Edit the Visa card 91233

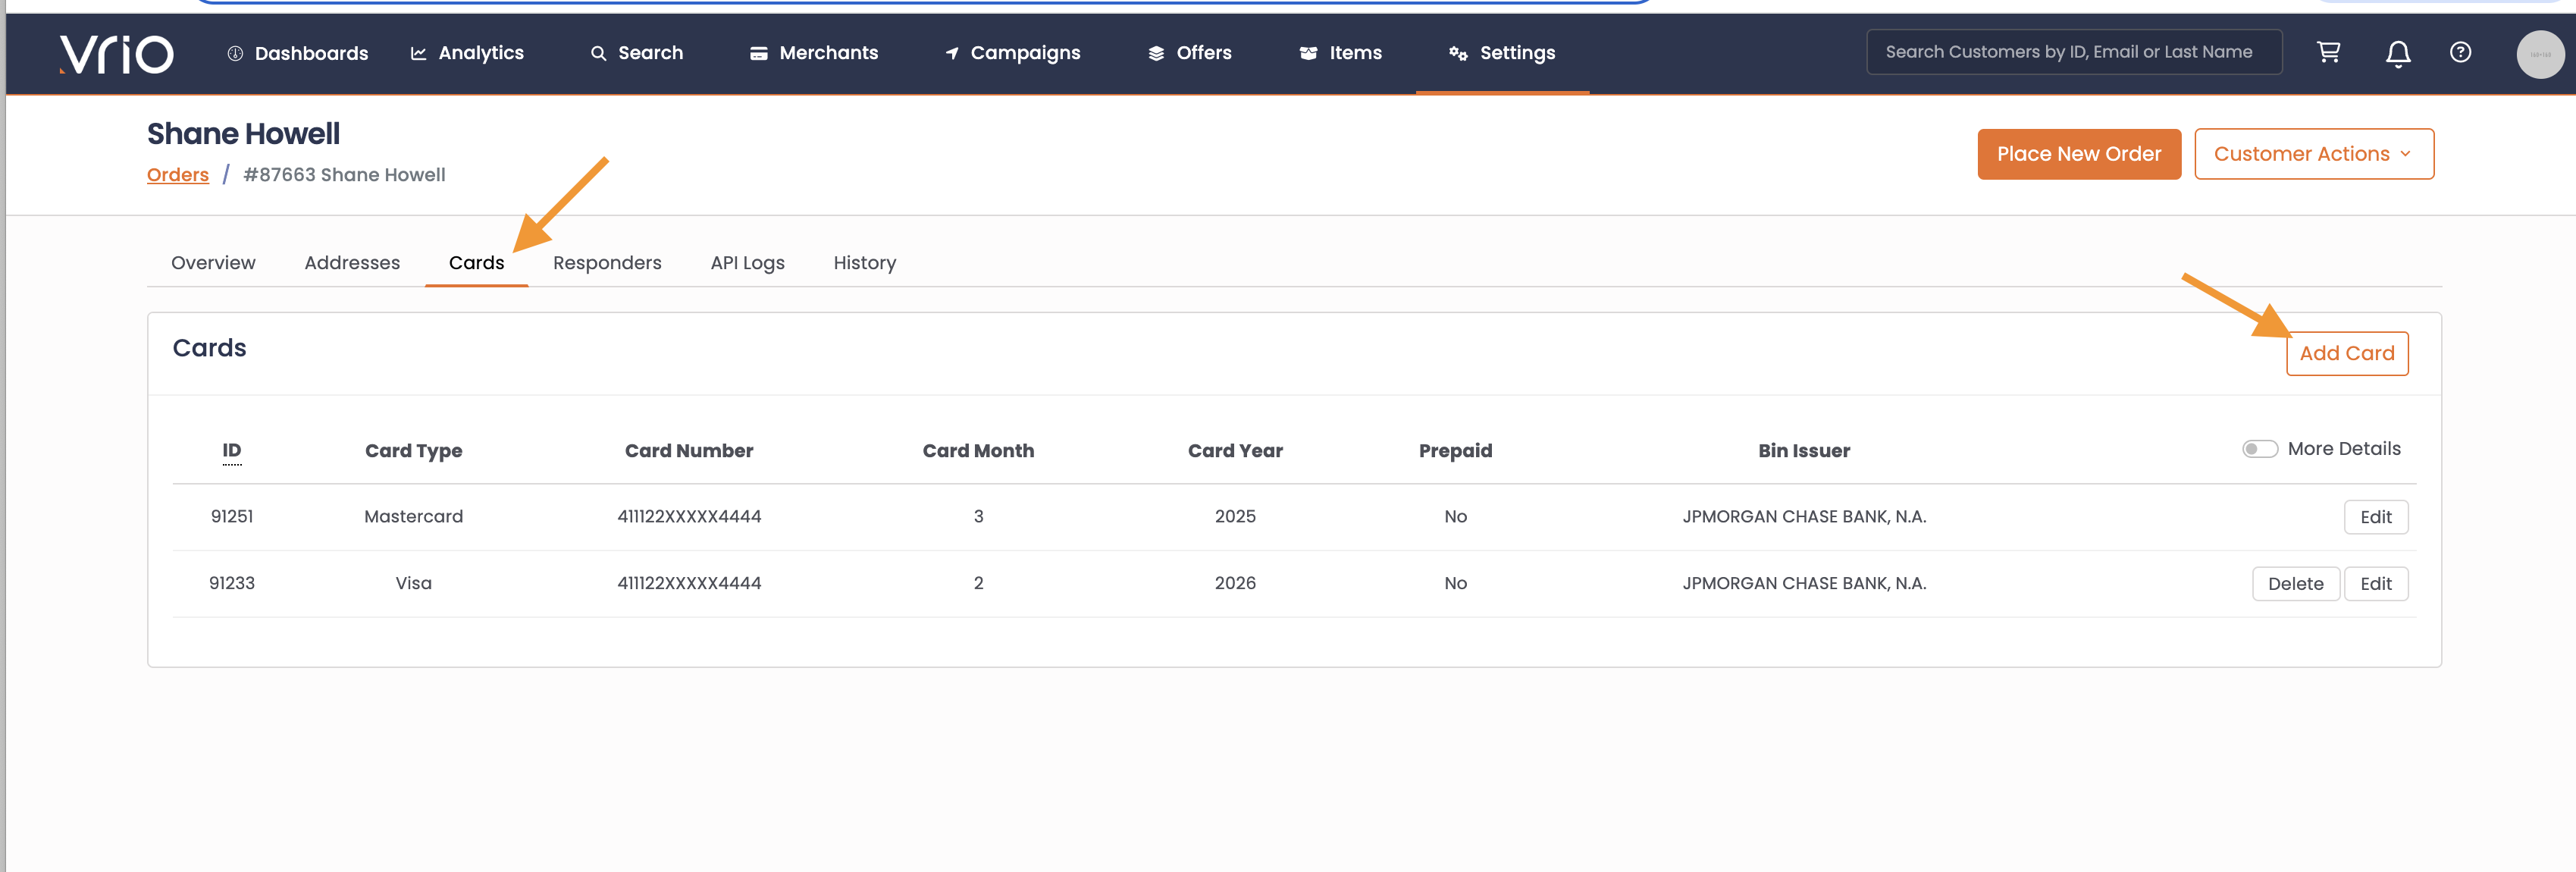point(2375,584)
